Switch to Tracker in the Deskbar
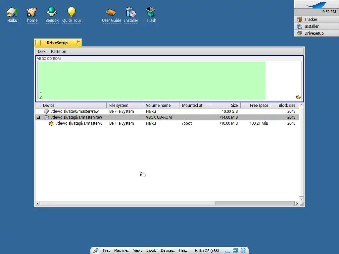Screen dimensions: 339x254 click(x=316, y=19)
